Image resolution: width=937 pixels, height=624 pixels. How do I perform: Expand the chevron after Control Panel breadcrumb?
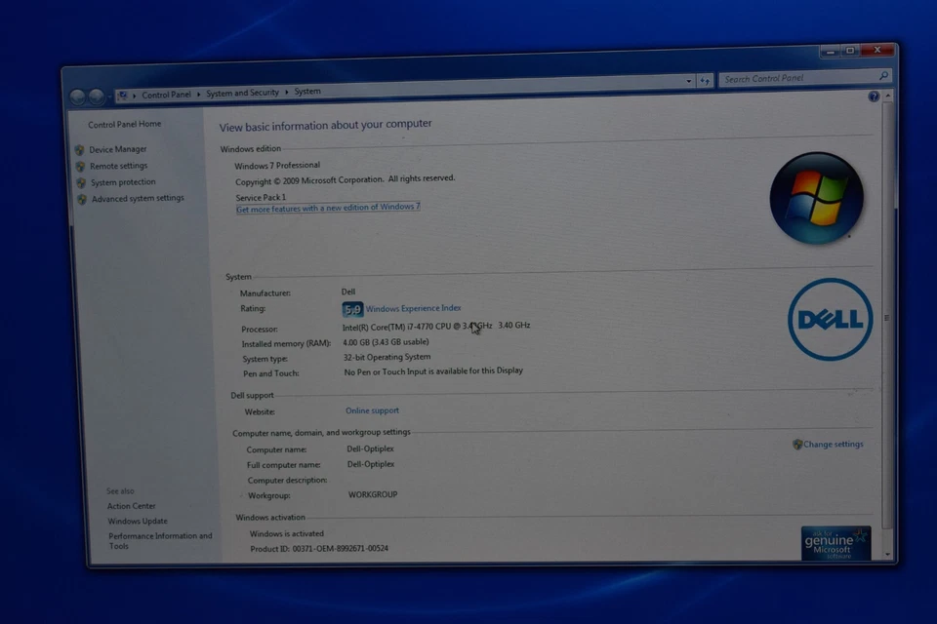[198, 94]
